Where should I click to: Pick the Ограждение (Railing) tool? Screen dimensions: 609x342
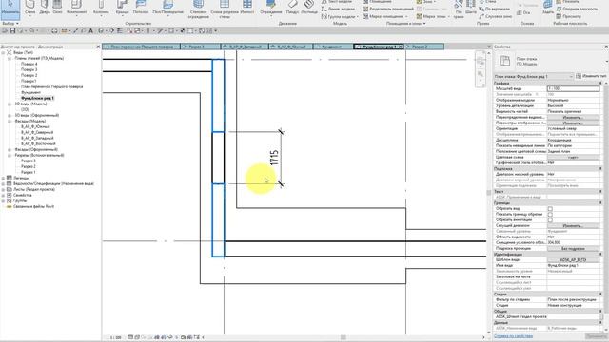(270, 8)
